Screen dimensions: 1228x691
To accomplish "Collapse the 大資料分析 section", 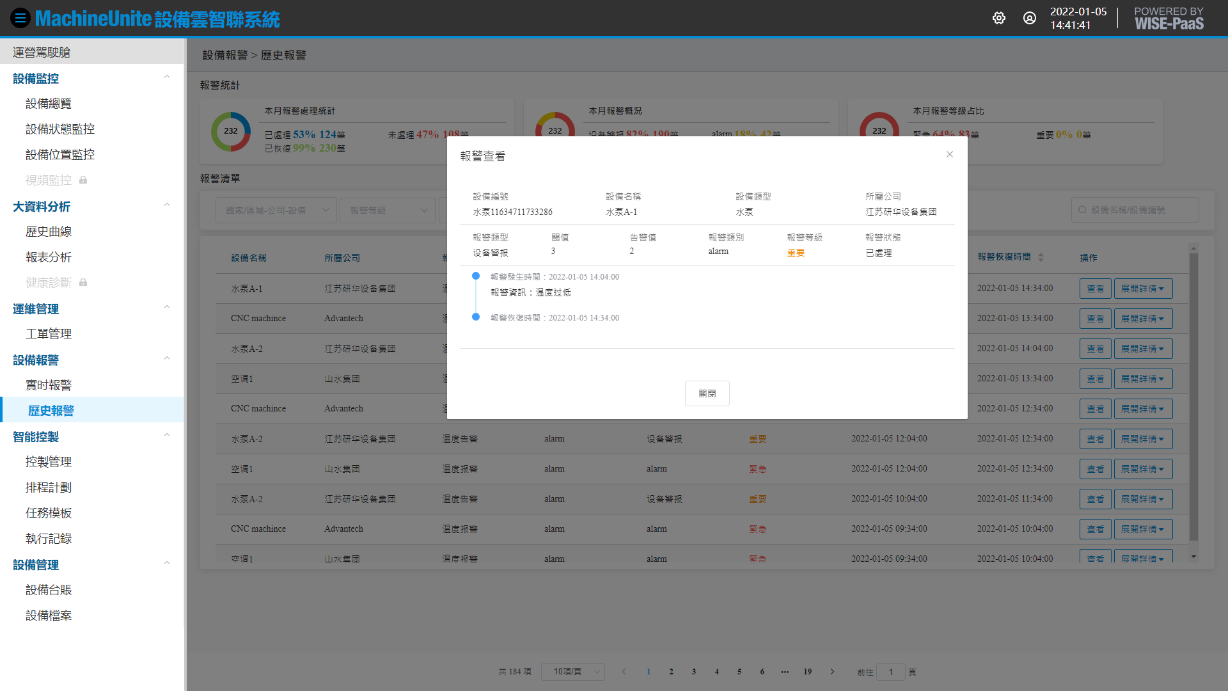I will click(167, 206).
